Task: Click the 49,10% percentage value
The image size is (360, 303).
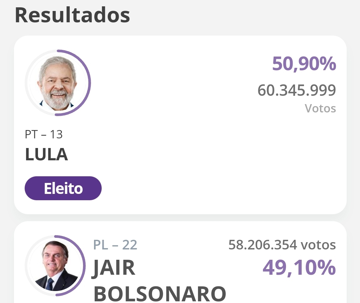Action: (299, 267)
